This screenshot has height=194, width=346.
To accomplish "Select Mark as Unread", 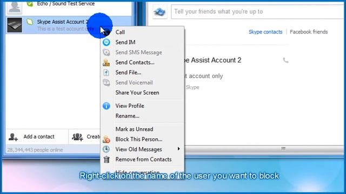I will click(134, 129).
